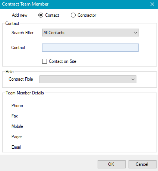Screen dimensions: 158x171
Task: Click the Contact radio label text
Action: click(x=52, y=15)
